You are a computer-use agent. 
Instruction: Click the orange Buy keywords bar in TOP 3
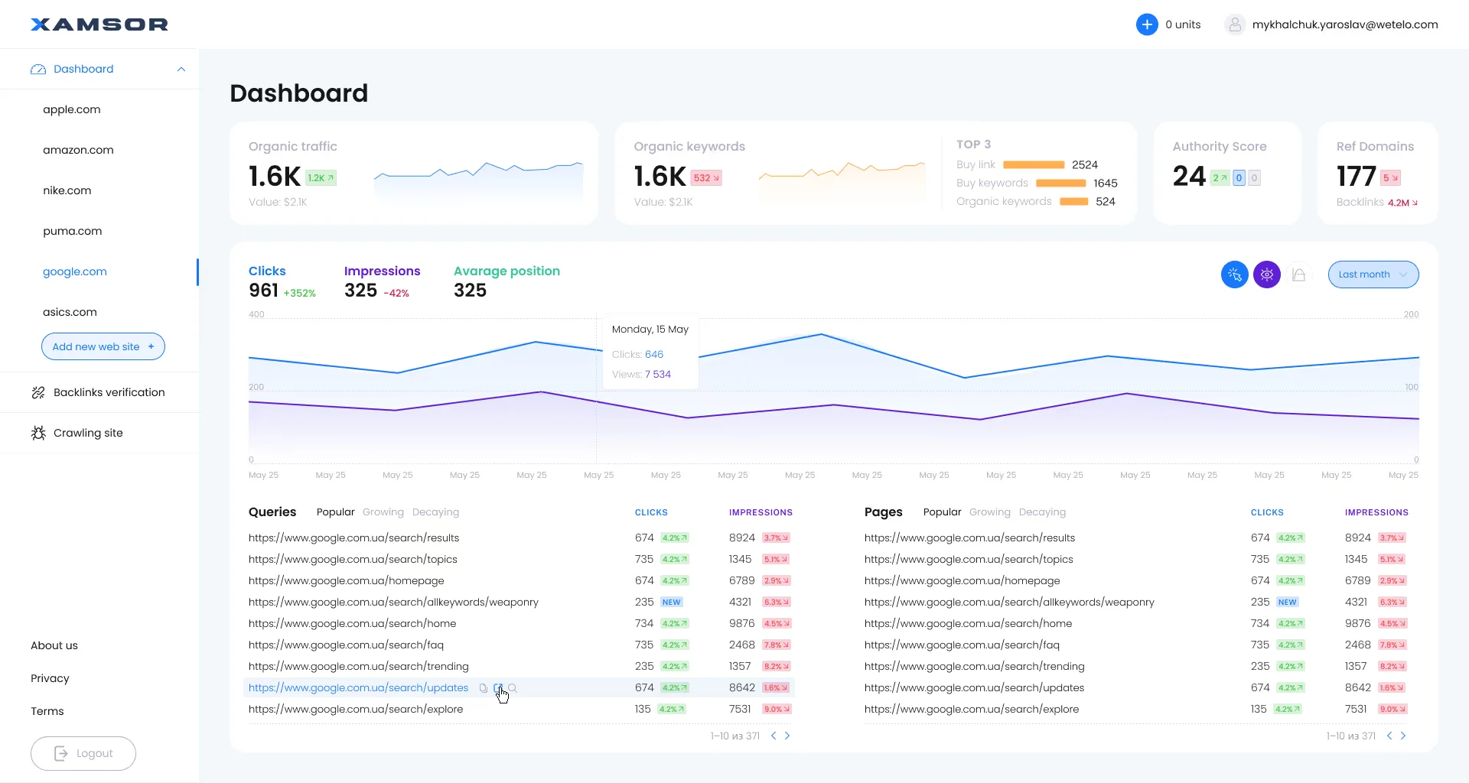(x=1060, y=183)
